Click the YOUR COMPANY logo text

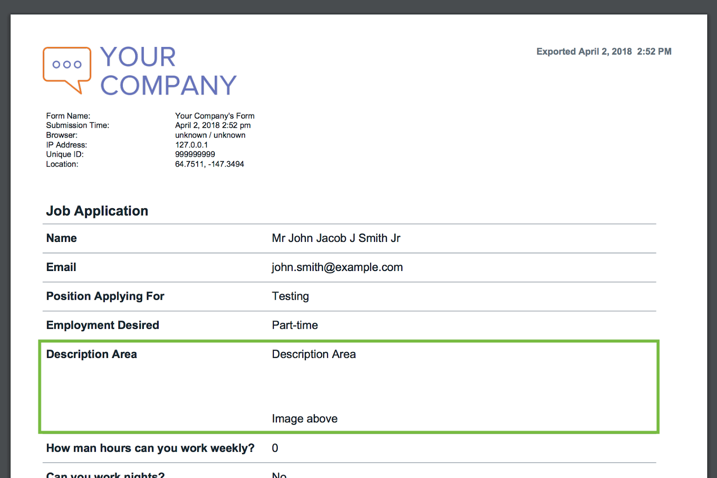pos(168,71)
